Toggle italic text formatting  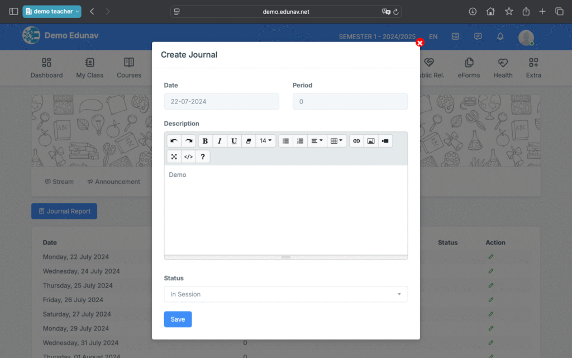(x=220, y=141)
